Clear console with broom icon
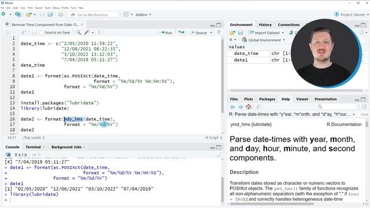The width and height of the screenshot is (370, 208). (219, 155)
